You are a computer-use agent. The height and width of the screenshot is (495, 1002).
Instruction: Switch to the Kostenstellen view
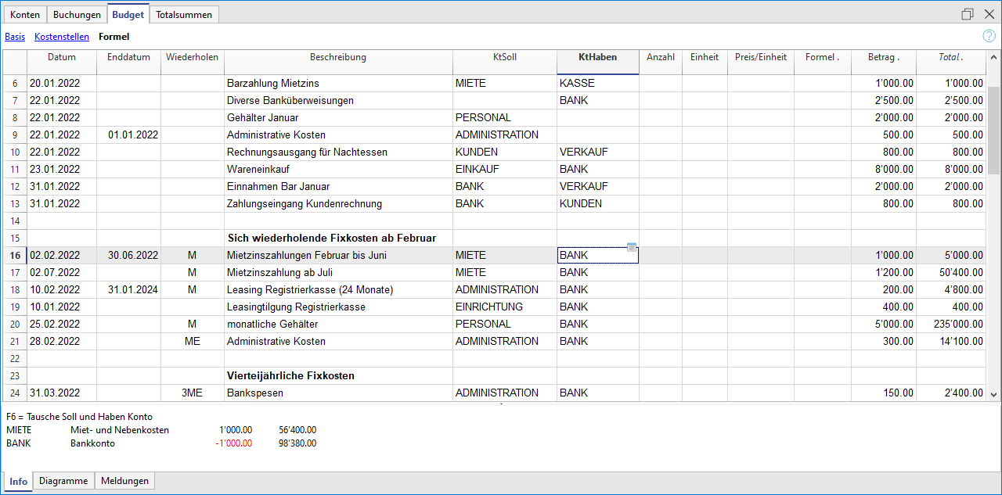[x=62, y=37]
